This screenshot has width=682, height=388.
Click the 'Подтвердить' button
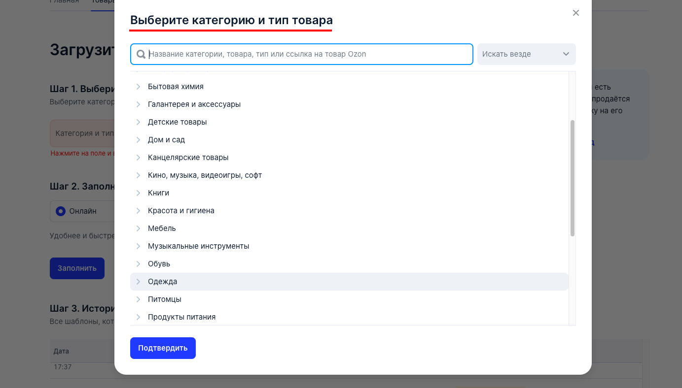pos(163,348)
